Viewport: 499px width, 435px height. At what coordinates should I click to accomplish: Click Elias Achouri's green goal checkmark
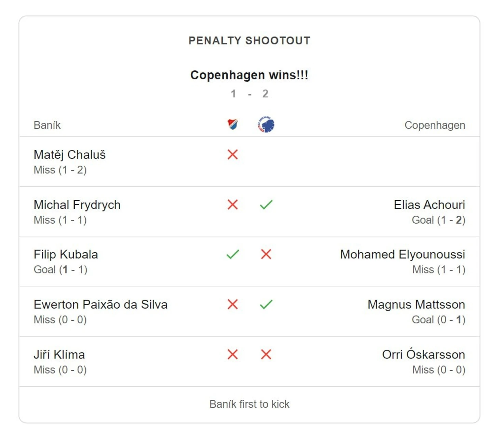click(x=266, y=205)
